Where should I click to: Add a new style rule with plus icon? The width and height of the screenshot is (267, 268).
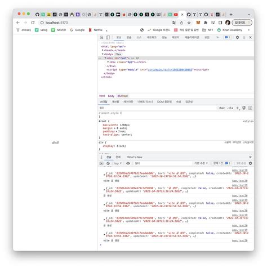(x=238, y=108)
